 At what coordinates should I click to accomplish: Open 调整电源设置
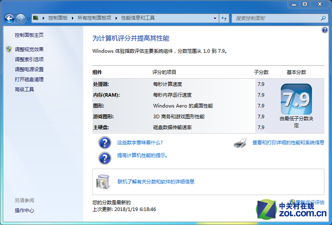tap(29, 69)
